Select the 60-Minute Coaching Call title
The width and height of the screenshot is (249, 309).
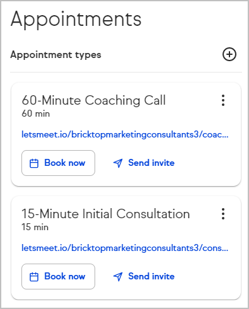94,100
